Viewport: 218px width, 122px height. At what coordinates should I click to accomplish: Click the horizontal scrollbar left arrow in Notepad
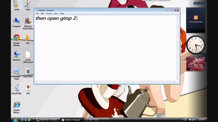click(36, 82)
